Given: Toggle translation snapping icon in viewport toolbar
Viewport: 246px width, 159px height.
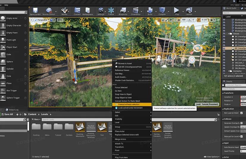Looking at the screenshot, I should pyautogui.click(x=179, y=20).
